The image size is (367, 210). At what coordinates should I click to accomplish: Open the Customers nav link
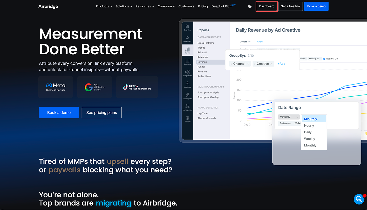tap(186, 6)
